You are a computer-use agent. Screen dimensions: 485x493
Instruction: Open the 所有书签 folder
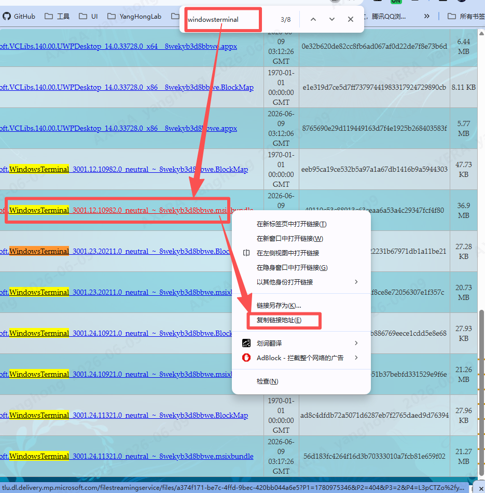pos(466,17)
